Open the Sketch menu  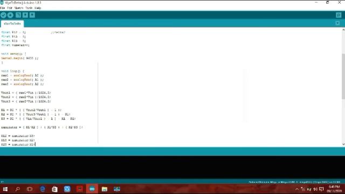(19, 8)
